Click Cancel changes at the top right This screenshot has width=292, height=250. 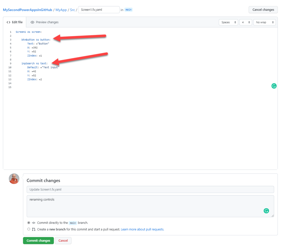coord(263,10)
